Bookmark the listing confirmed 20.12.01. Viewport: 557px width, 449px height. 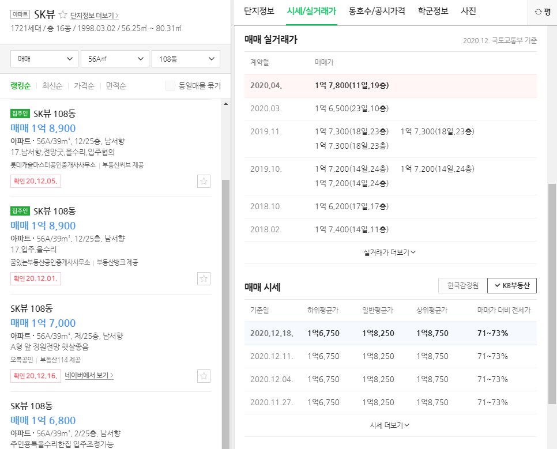coord(204,278)
